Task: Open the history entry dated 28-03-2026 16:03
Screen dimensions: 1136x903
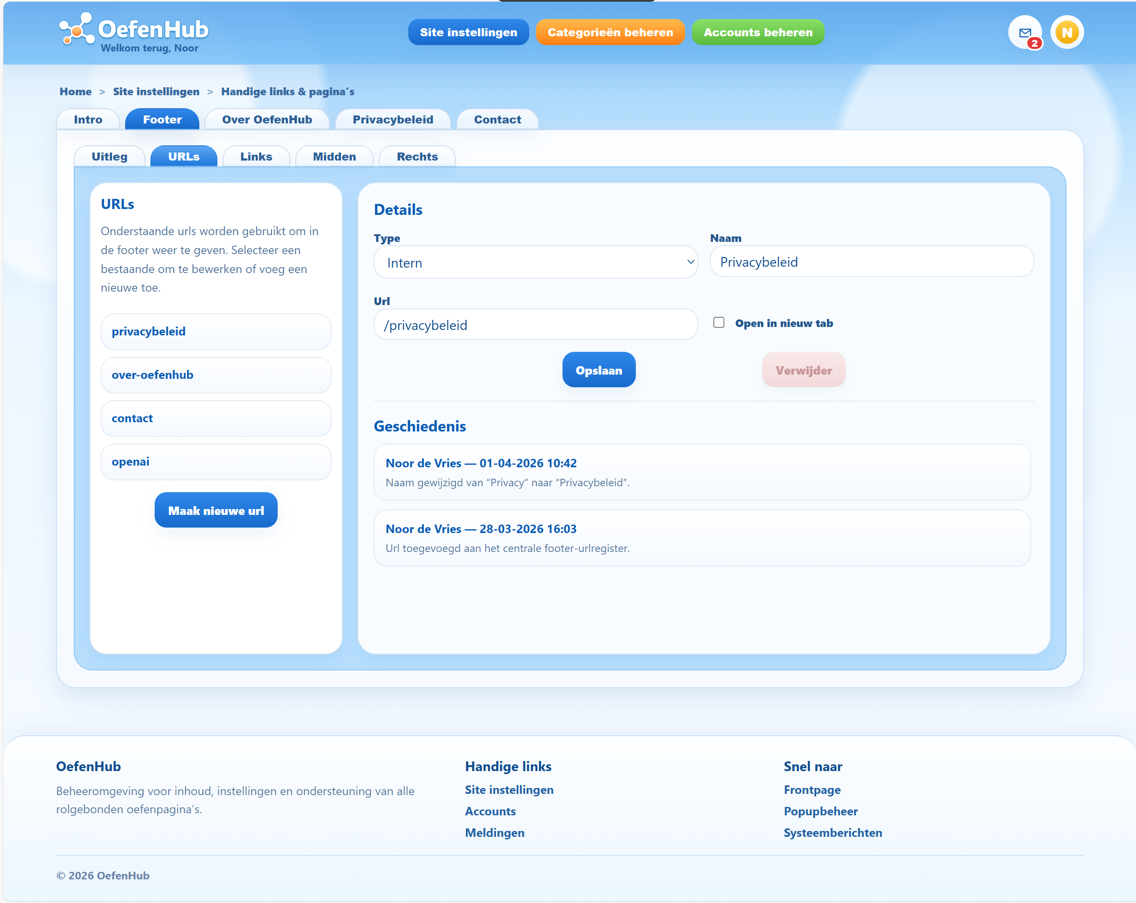Action: [702, 538]
